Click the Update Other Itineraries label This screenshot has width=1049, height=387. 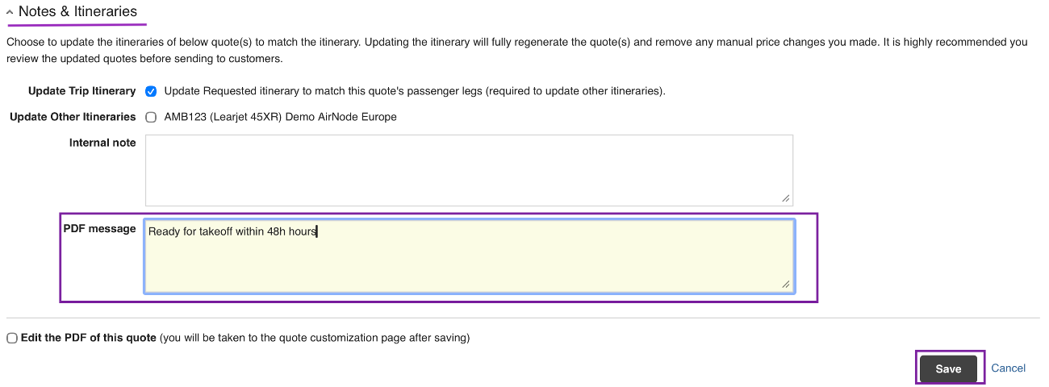point(73,117)
